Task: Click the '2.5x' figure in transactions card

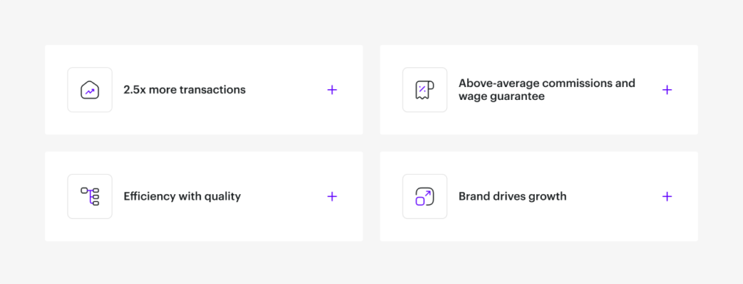Action: point(134,90)
